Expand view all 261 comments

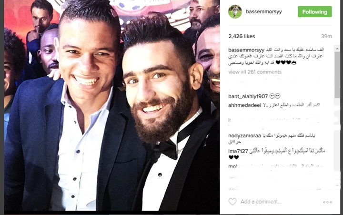[255, 72]
